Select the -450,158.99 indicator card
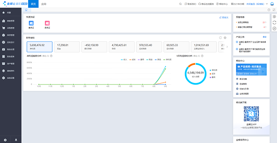This screenshot has height=143, width=277. click(x=94, y=47)
